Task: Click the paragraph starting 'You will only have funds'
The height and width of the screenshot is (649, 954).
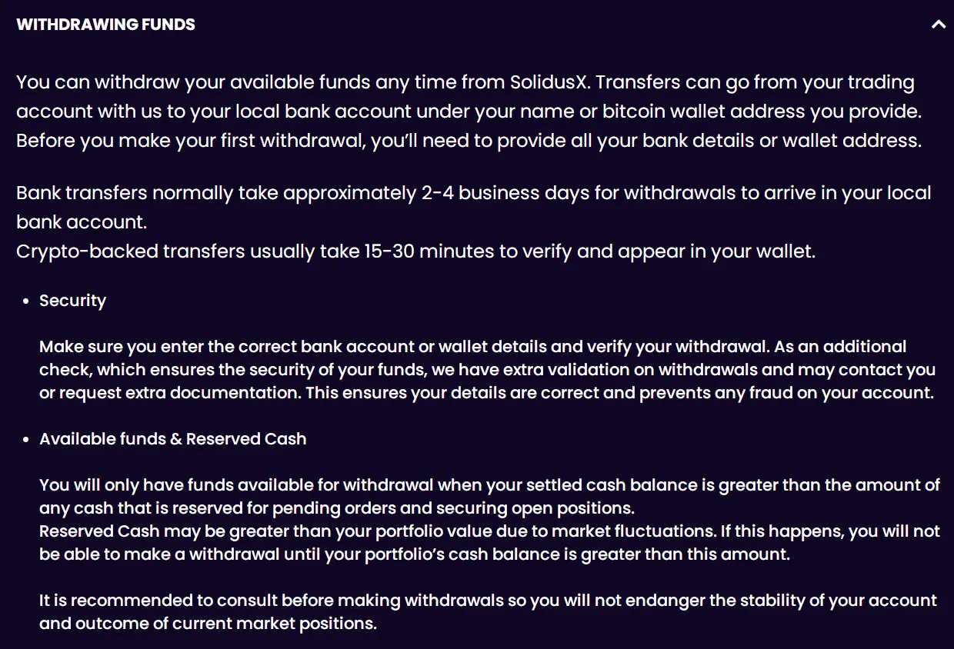Action: click(x=489, y=497)
